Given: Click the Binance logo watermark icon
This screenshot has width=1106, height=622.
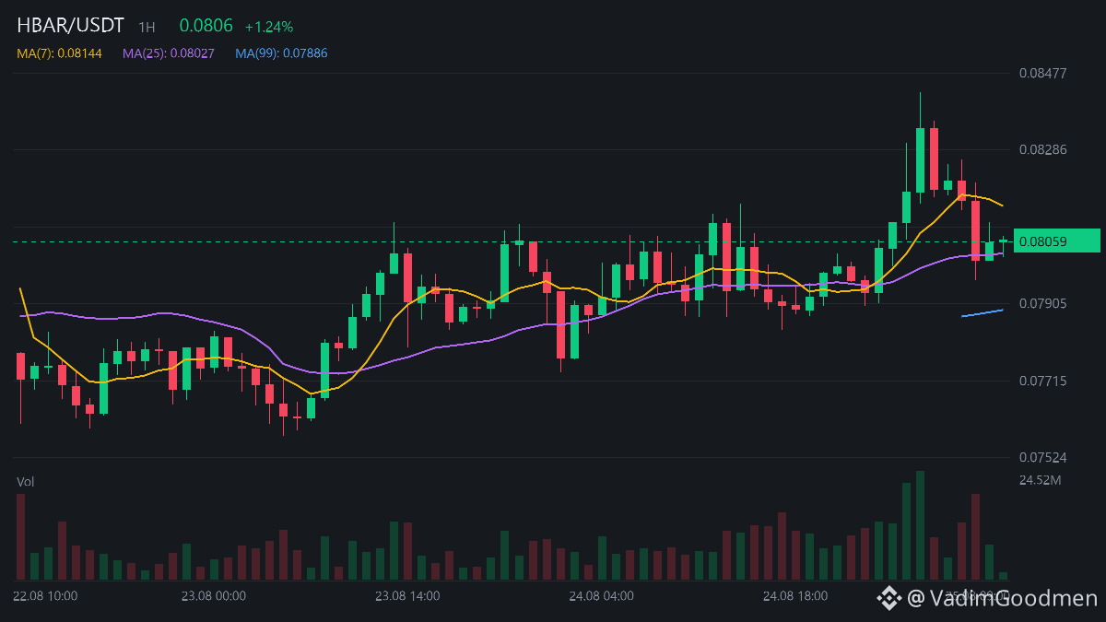Looking at the screenshot, I should 888,598.
